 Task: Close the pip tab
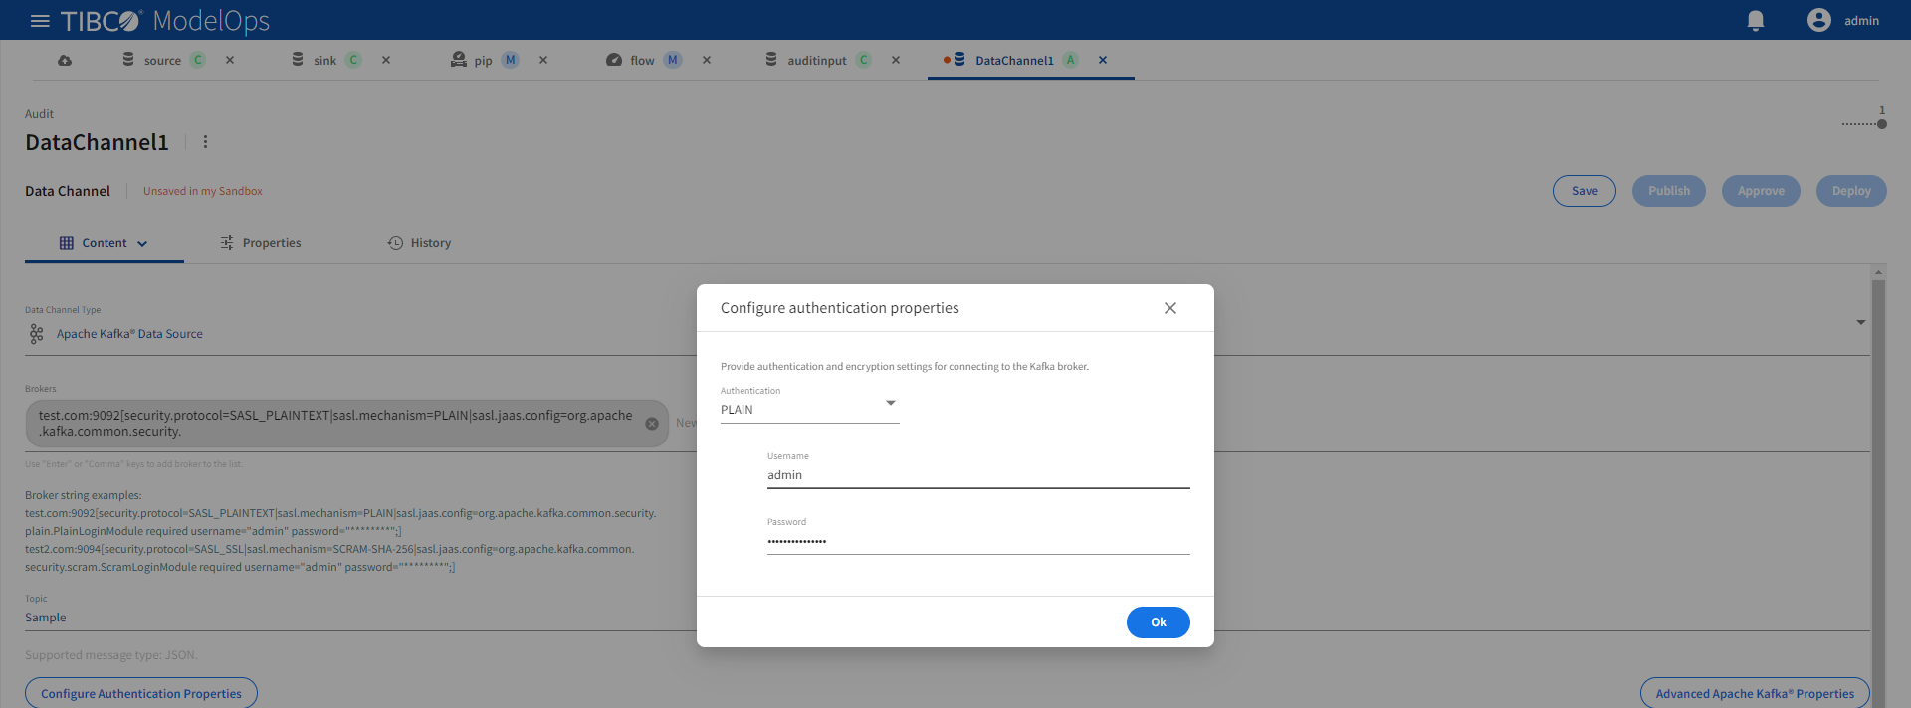[543, 60]
